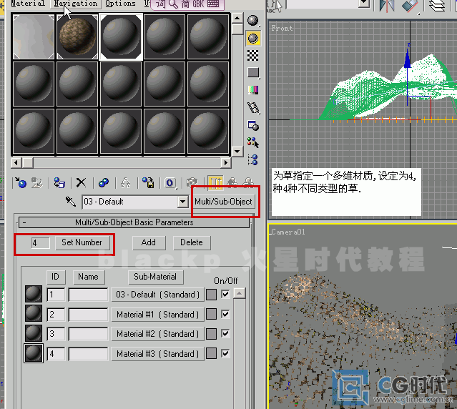The width and height of the screenshot is (457, 409).
Task: Open Material #2 (Standard) sub-material
Action: (157, 334)
